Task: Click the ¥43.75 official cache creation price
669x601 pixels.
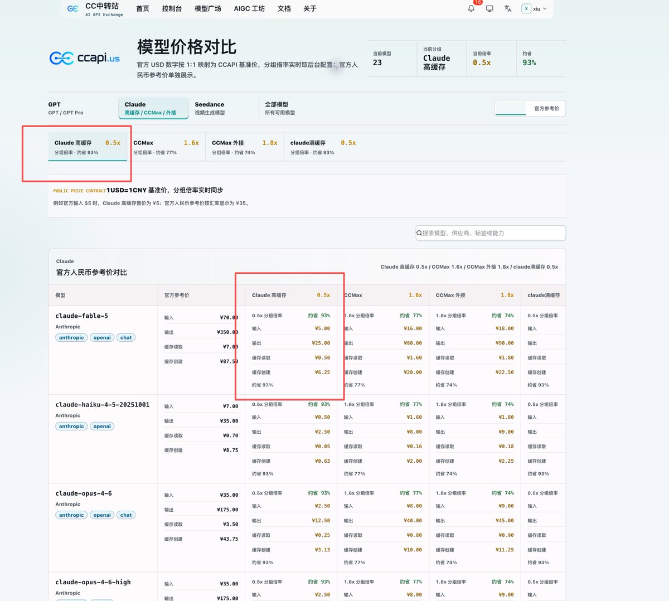Action: tap(229, 539)
